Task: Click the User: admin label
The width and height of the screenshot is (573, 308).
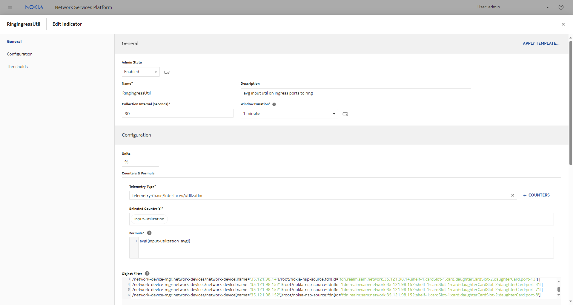Action: tap(488, 7)
